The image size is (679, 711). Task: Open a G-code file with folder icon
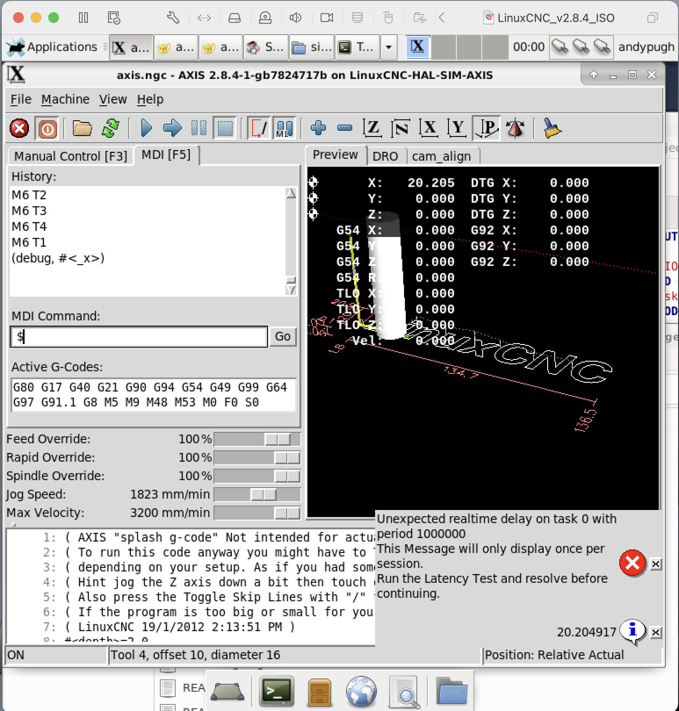pyautogui.click(x=82, y=129)
